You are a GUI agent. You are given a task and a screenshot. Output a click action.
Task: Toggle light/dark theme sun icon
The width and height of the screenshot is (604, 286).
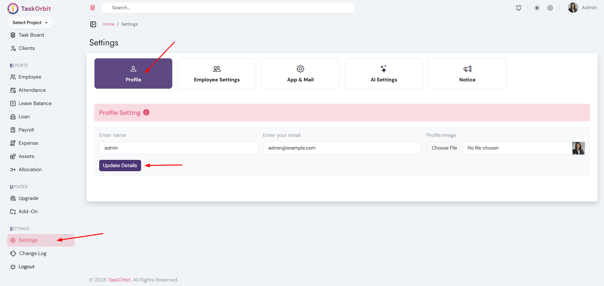[x=537, y=8]
